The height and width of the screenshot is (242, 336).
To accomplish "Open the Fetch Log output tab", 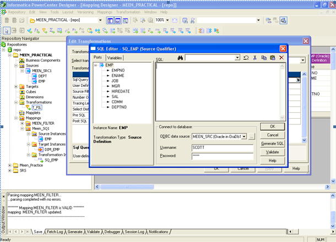I will (55, 232).
